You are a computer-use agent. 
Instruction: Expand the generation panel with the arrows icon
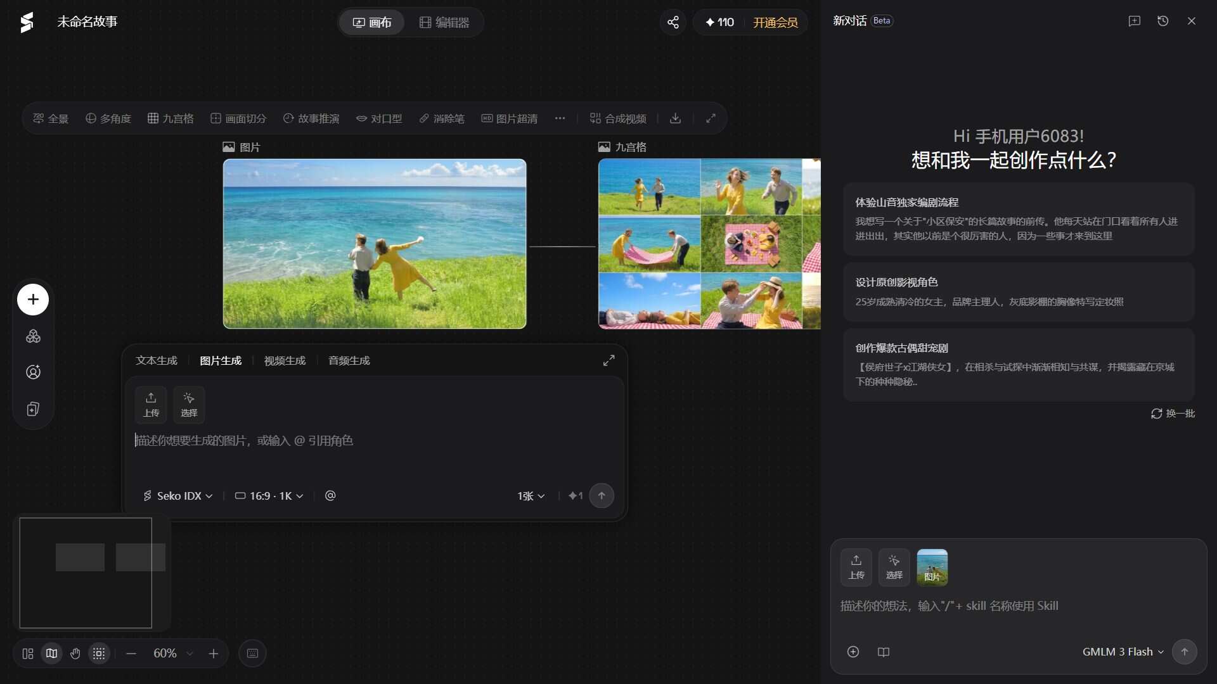(609, 360)
